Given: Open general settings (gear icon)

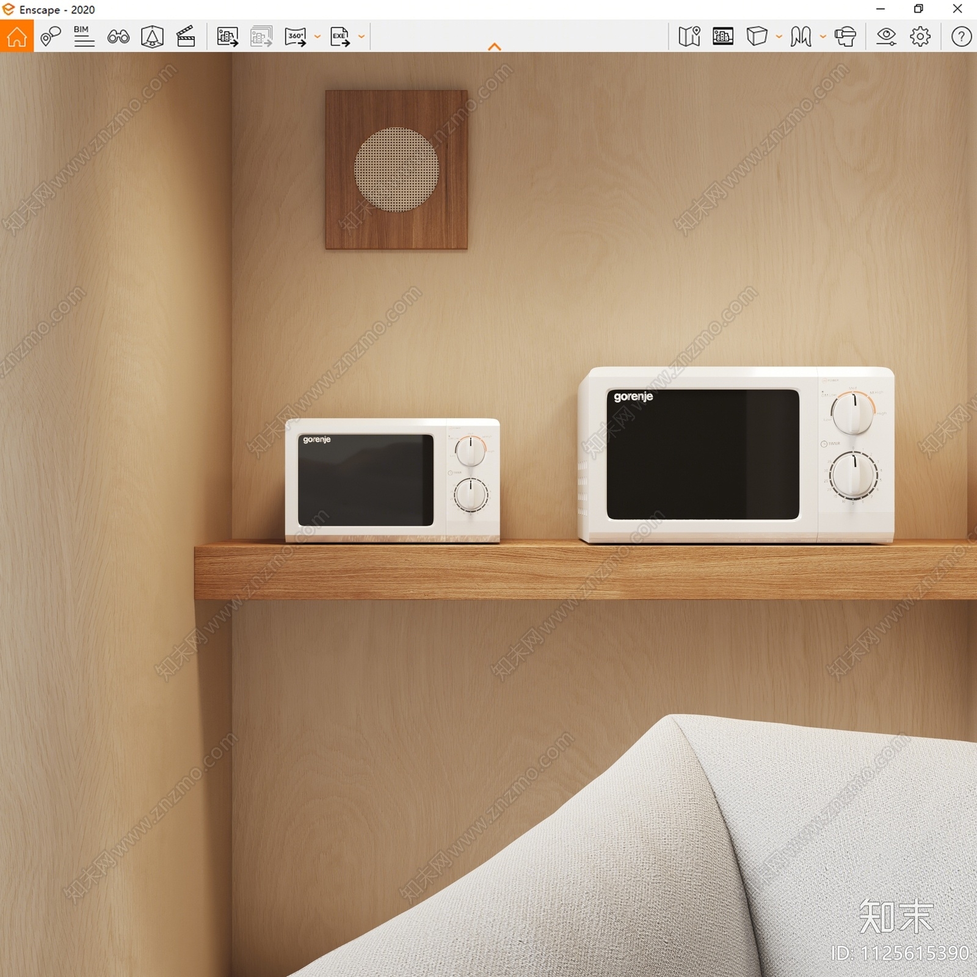Looking at the screenshot, I should tap(920, 37).
